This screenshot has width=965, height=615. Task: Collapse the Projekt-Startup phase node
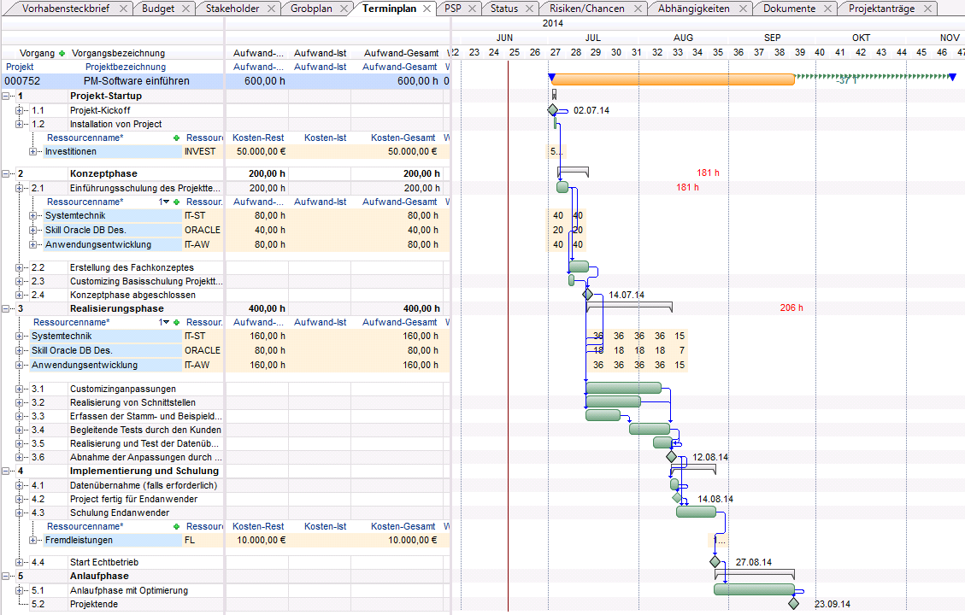click(x=7, y=96)
